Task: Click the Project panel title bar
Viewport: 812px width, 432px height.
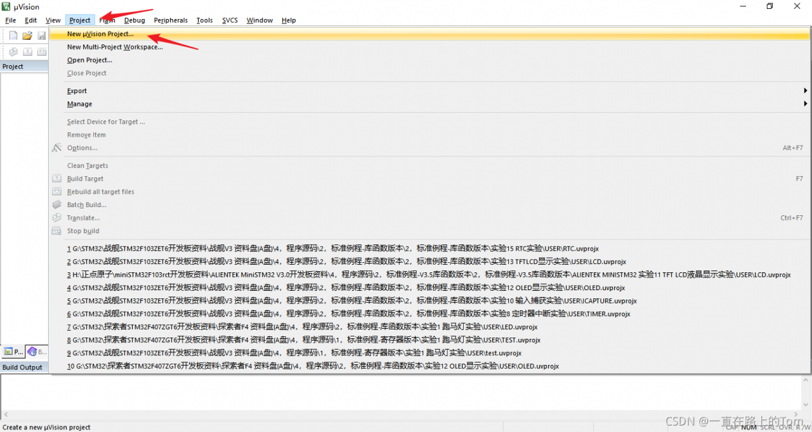Action: click(24, 67)
